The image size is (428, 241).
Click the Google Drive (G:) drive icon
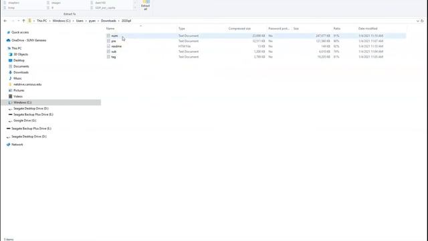tap(11, 120)
